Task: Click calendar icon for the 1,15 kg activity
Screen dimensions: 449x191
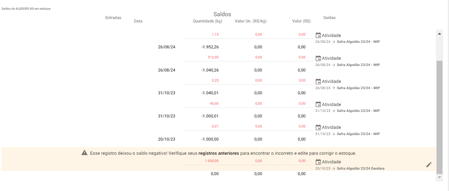Action: click(x=318, y=35)
